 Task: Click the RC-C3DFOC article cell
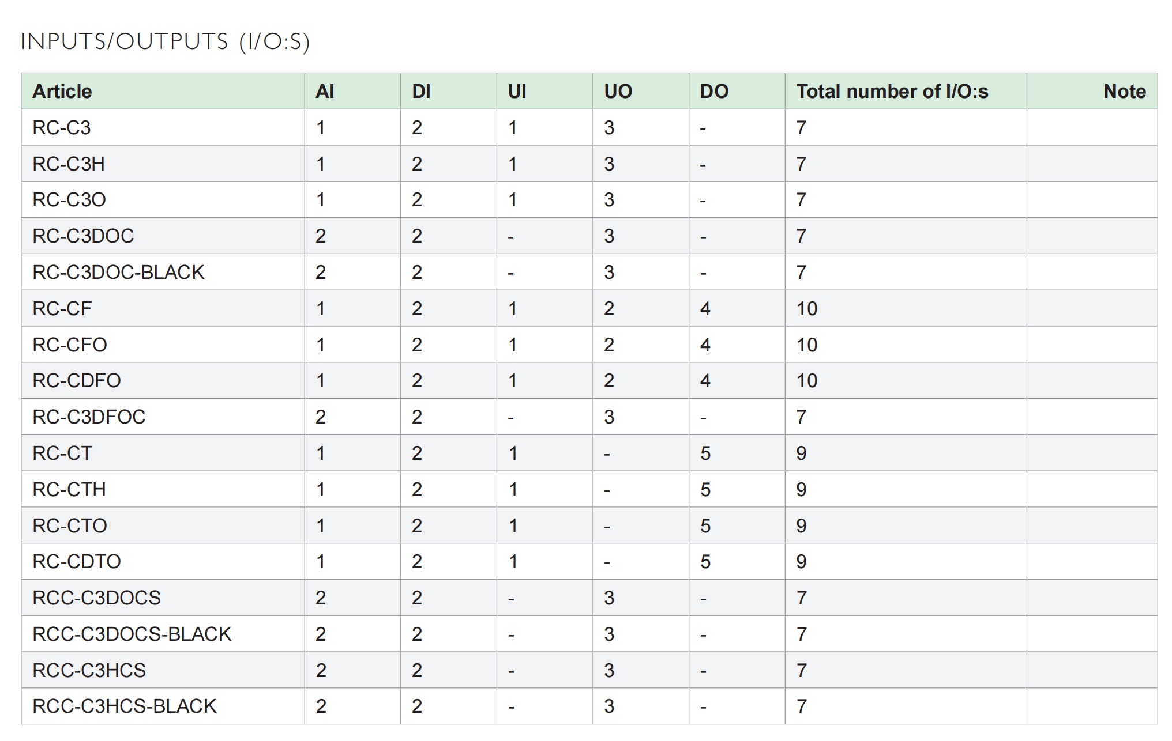tap(89, 417)
